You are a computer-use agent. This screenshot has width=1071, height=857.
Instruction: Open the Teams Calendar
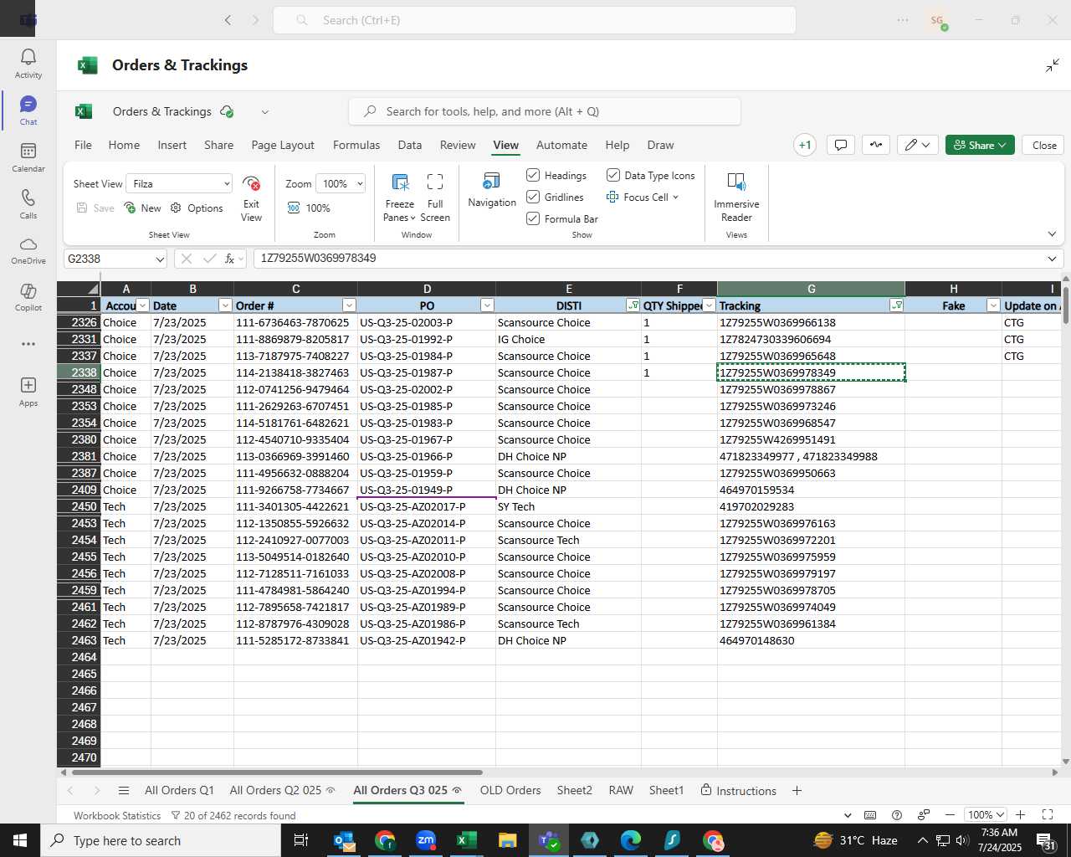pyautogui.click(x=28, y=157)
